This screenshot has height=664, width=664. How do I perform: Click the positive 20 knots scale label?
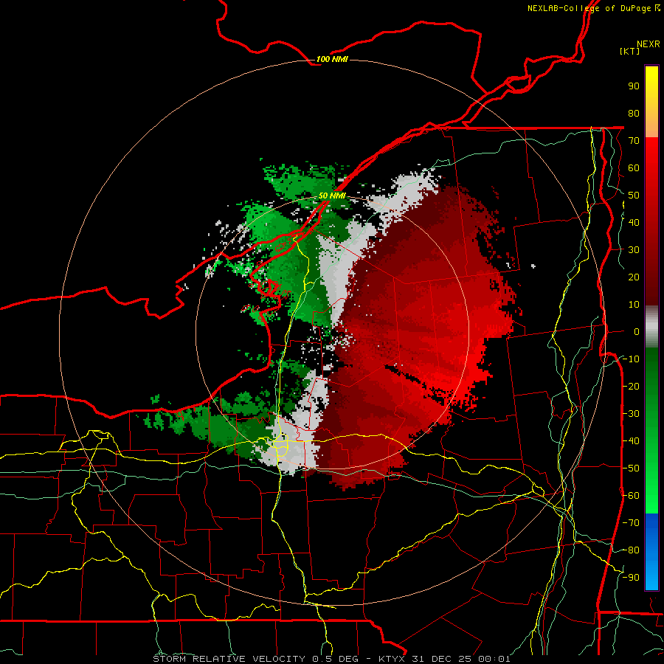click(634, 277)
